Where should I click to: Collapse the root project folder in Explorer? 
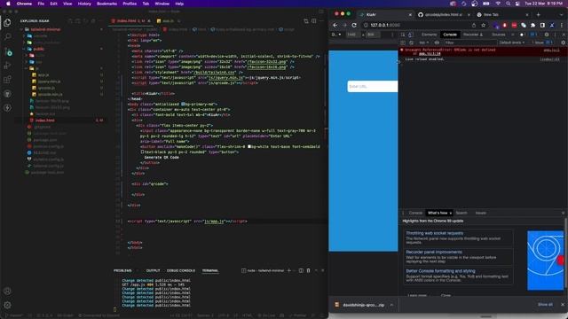tap(45, 29)
